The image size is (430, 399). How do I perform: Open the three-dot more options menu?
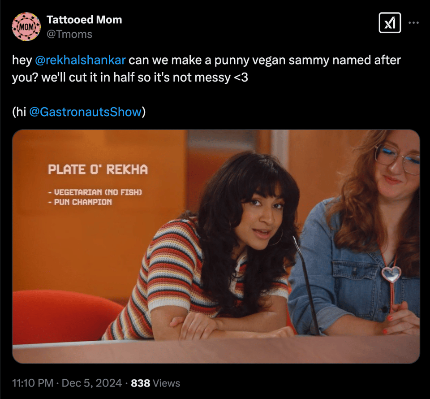coord(413,23)
